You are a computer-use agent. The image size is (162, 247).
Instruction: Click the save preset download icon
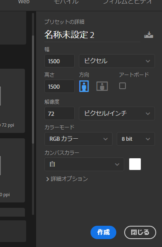pos(148,35)
